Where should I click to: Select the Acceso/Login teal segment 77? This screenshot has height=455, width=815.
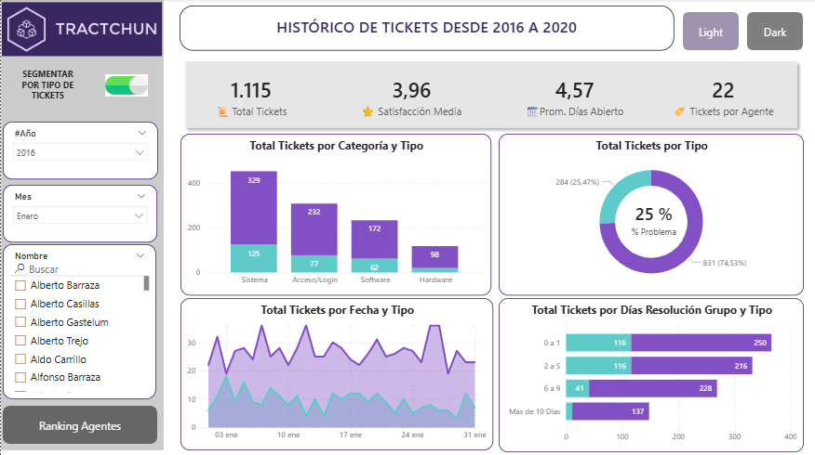point(314,264)
